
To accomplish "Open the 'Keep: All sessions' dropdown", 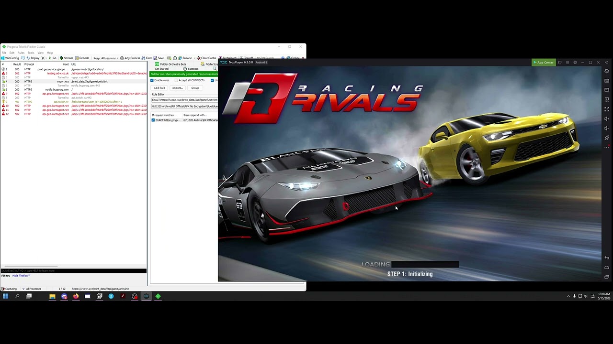I will tap(106, 58).
